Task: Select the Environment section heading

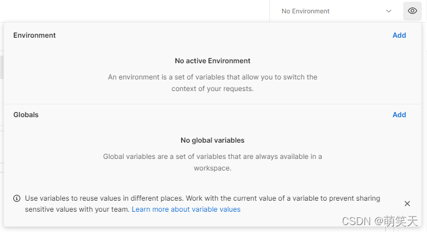Action: (35, 35)
